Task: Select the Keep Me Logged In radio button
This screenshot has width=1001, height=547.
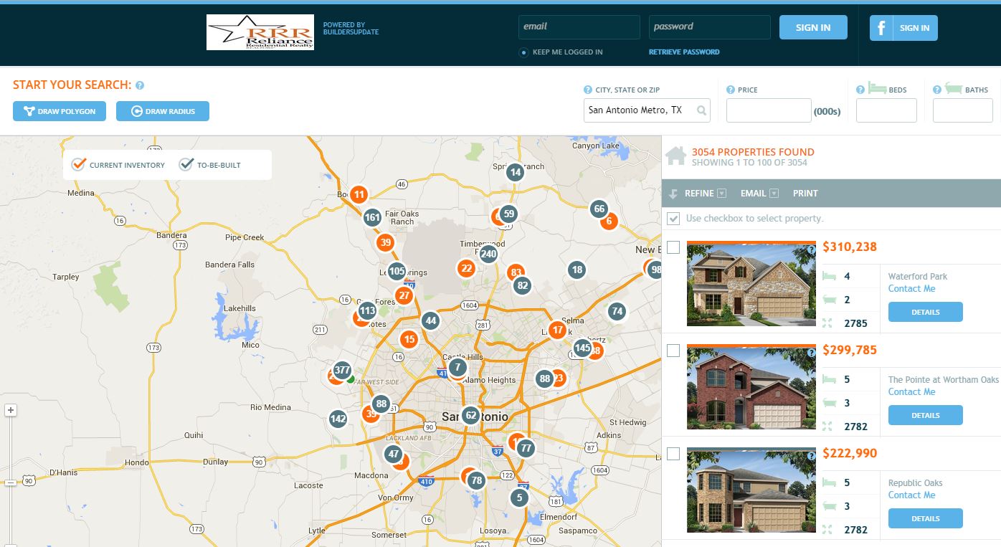Action: [524, 52]
